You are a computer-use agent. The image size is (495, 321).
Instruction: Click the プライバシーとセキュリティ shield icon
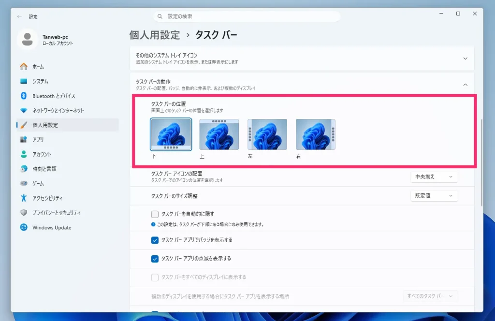(24, 212)
